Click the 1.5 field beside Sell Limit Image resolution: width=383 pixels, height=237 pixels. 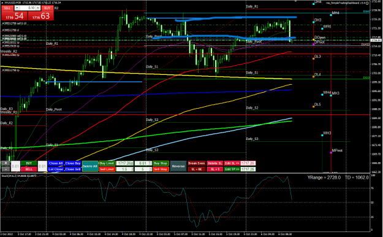coord(125,169)
